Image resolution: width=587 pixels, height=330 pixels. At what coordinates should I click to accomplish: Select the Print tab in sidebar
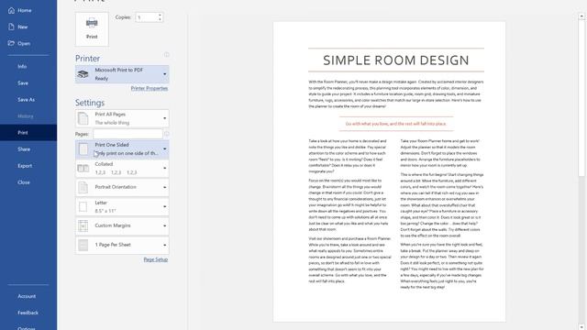point(28,132)
